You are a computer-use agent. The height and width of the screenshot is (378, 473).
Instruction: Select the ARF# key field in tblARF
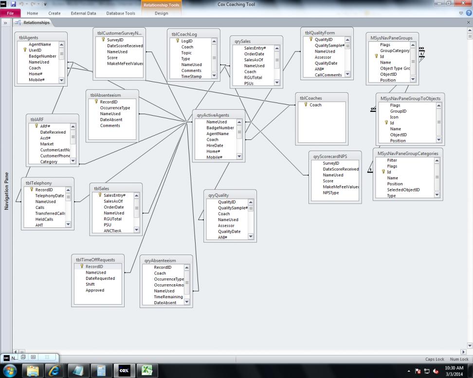pos(45,126)
